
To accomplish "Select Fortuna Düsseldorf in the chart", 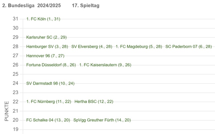I will [51, 65].
